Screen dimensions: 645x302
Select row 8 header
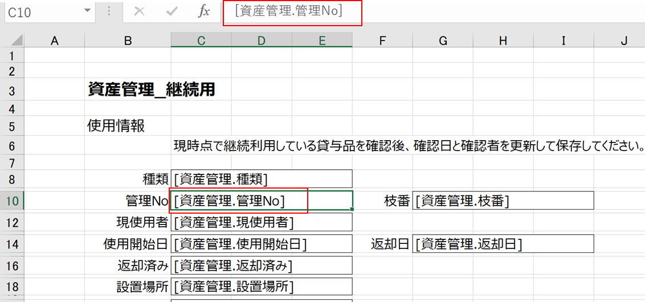pyautogui.click(x=12, y=179)
